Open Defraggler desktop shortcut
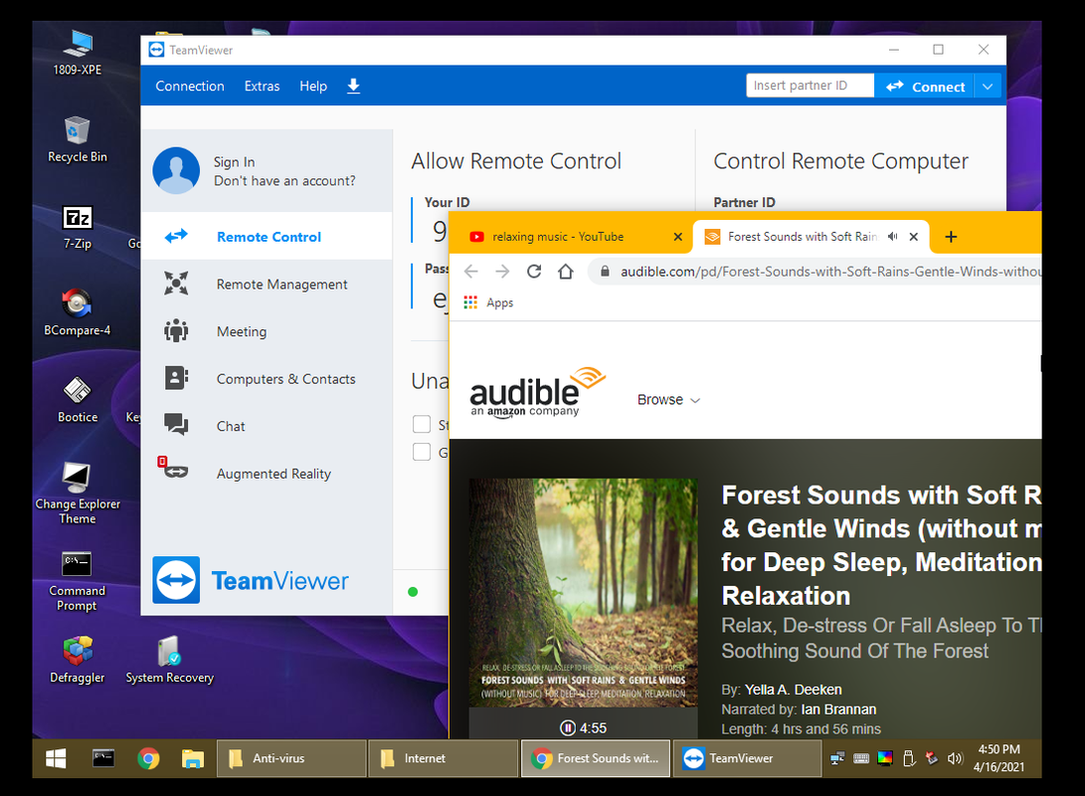 [78, 661]
